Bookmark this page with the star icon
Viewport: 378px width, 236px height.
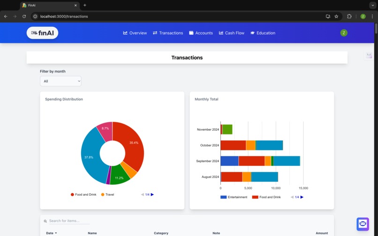pyautogui.click(x=336, y=16)
